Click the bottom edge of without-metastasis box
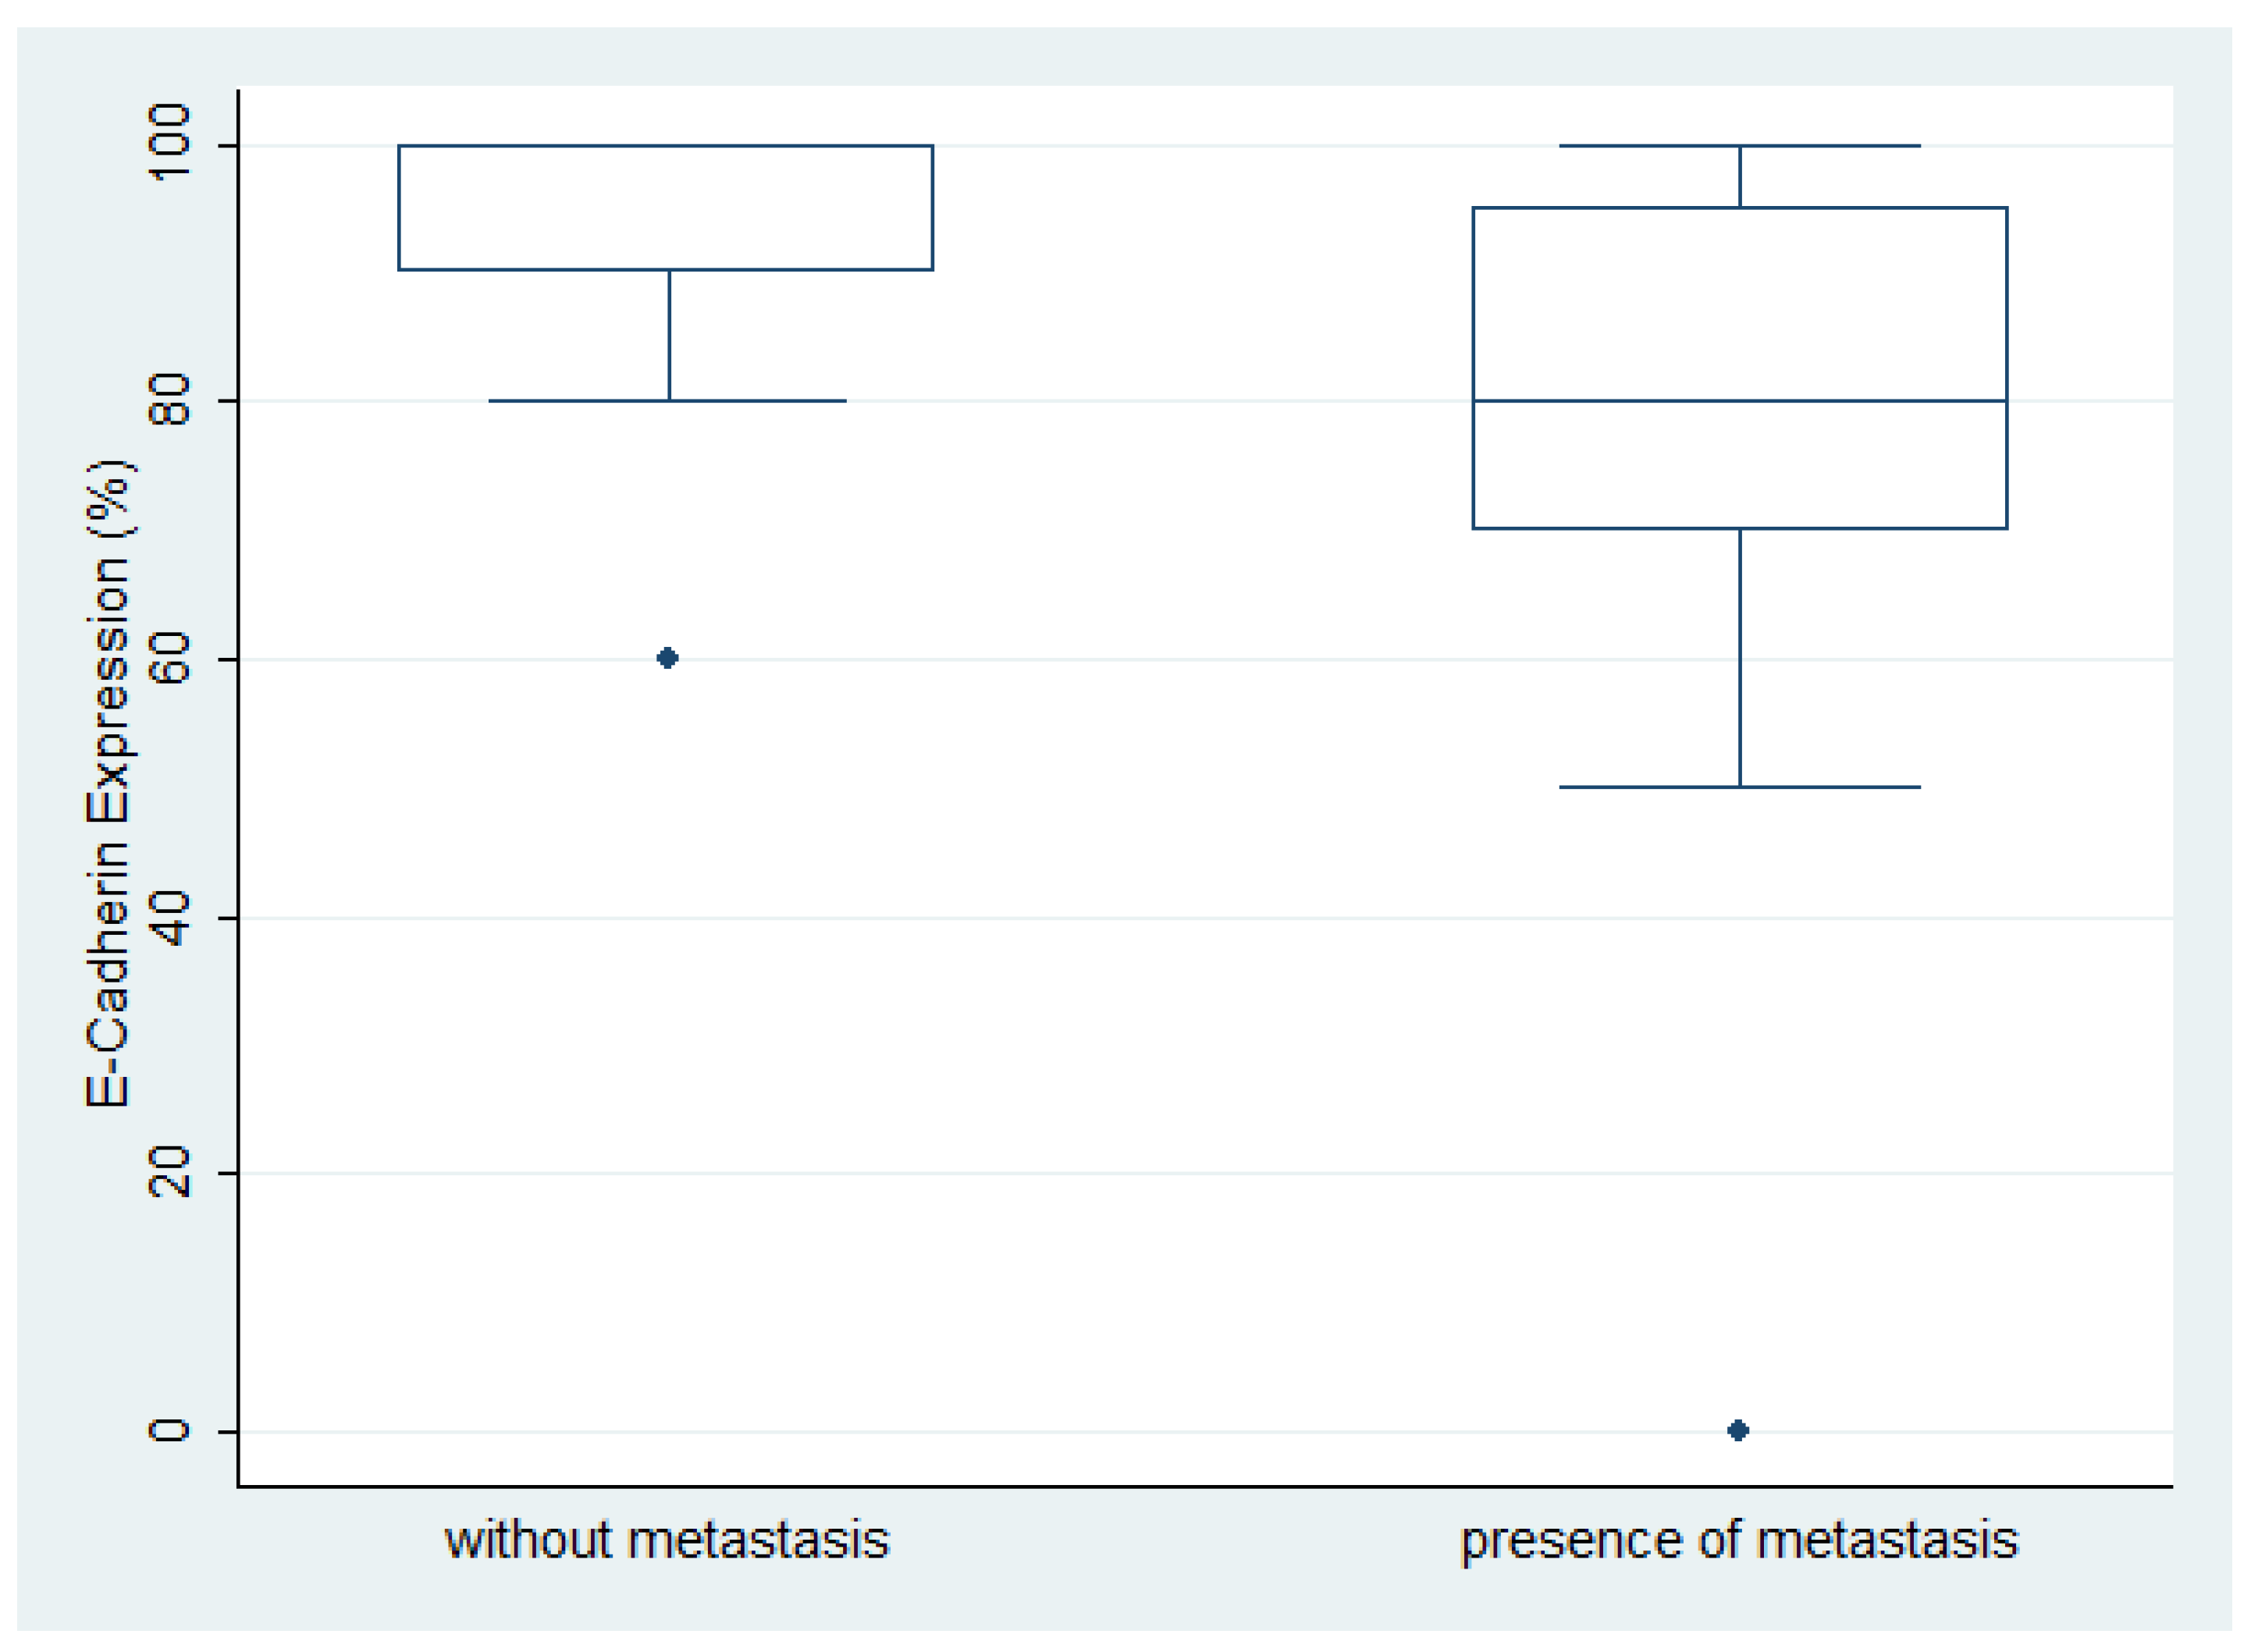Image resolution: width=2251 pixels, height=1652 pixels. coord(800,269)
